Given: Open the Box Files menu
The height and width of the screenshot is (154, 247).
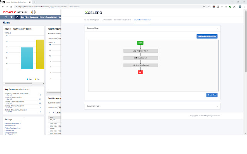Looking at the screenshot, I should coord(25,17).
